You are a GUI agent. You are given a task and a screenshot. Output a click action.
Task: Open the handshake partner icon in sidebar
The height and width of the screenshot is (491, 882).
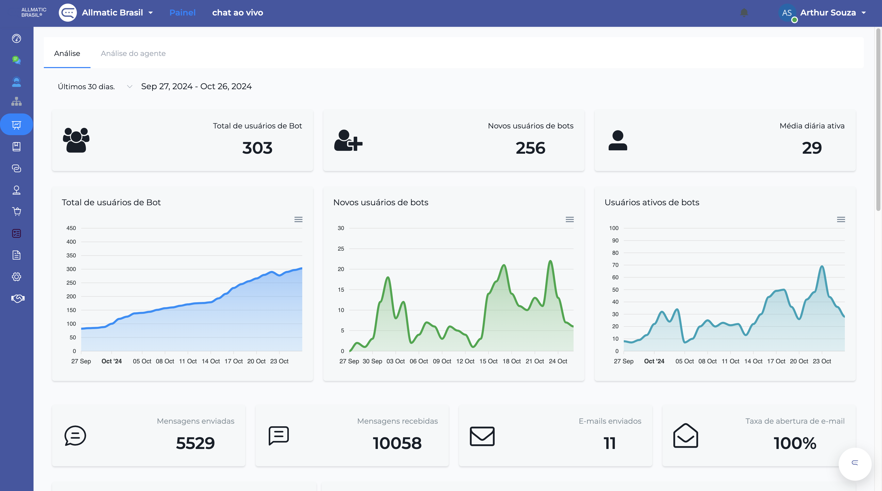(x=18, y=298)
